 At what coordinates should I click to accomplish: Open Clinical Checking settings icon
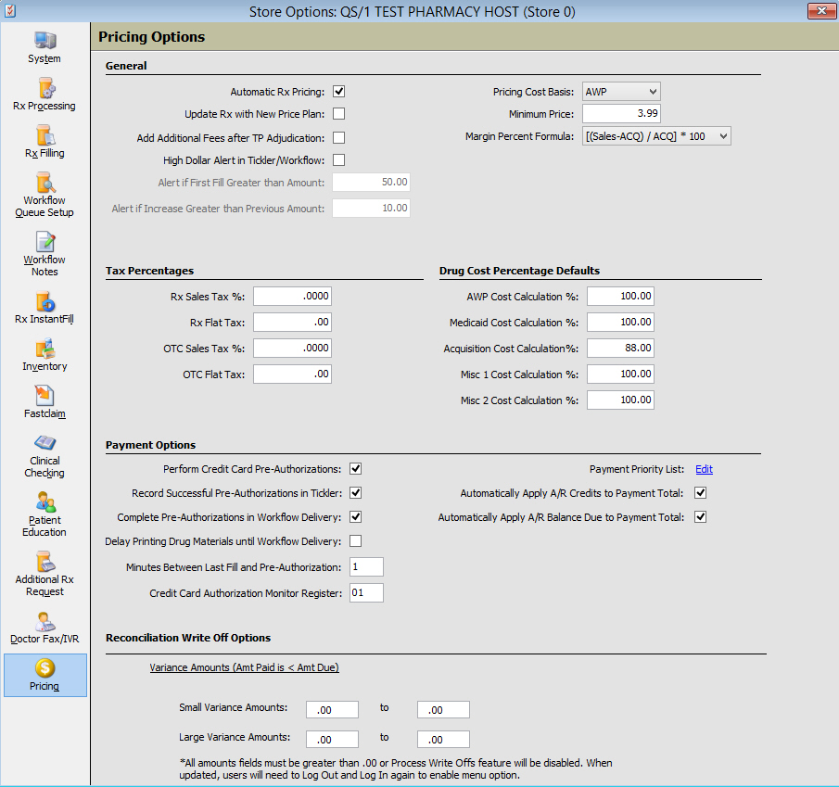click(x=44, y=444)
